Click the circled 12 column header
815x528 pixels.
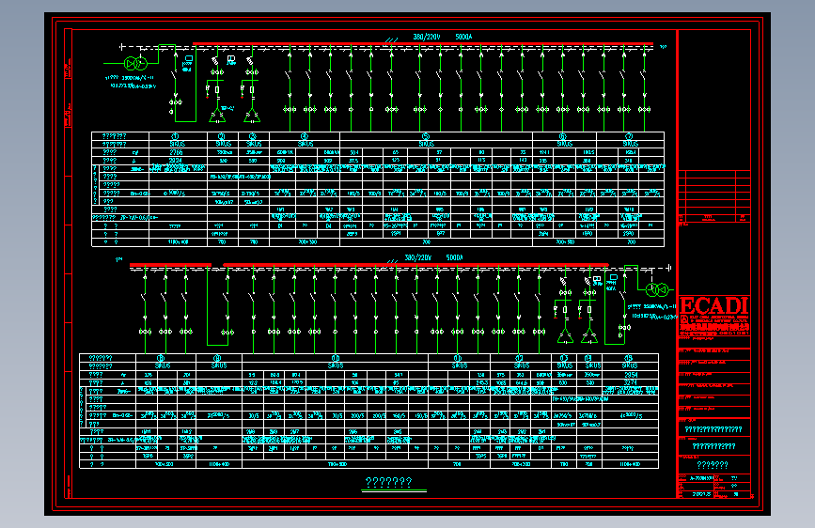(519, 358)
